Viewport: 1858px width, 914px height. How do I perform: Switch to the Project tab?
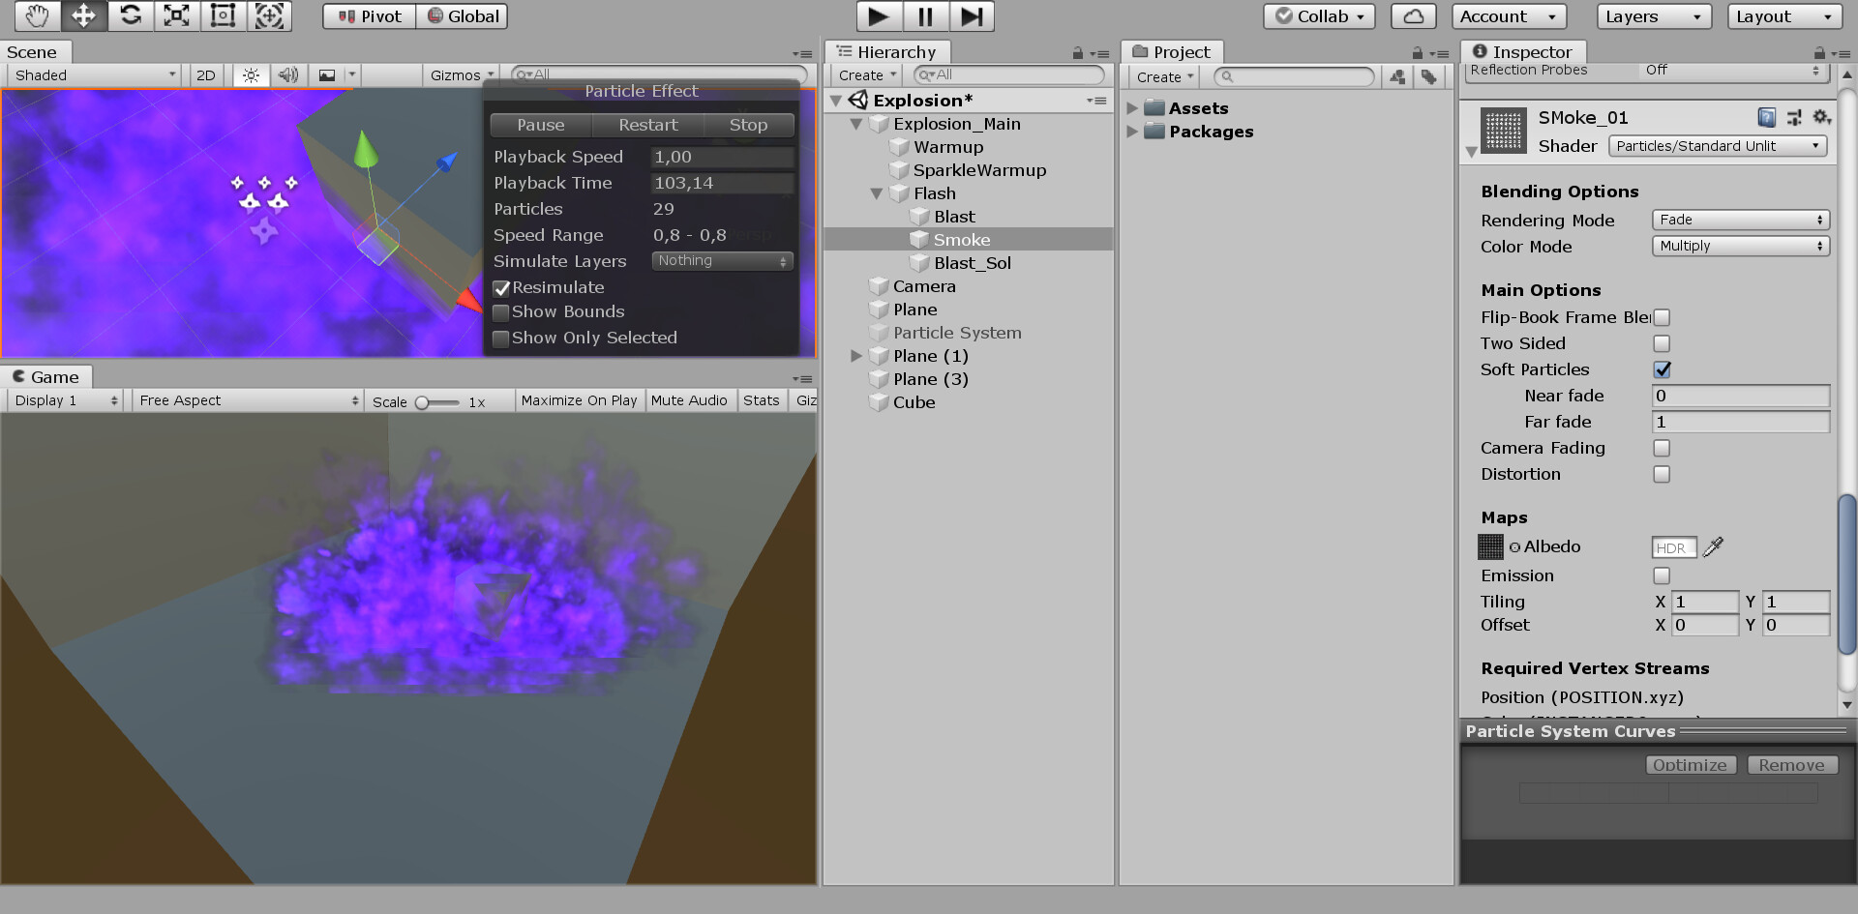click(x=1172, y=51)
